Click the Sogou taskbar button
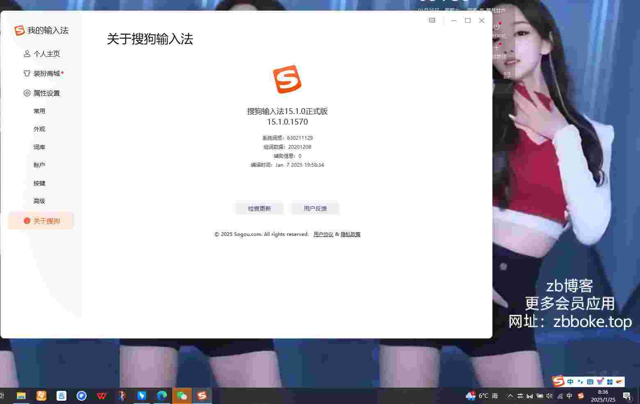 202,396
